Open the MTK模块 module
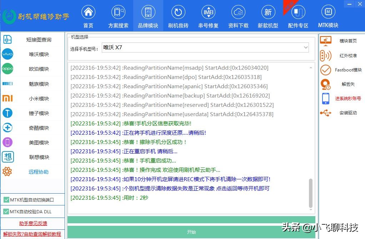Image resolution: width=365 pixels, height=239 pixels. click(328, 15)
